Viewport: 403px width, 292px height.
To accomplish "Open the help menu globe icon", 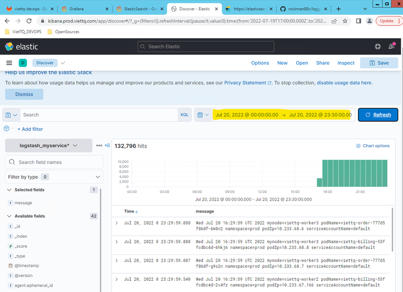I will tap(378, 46).
